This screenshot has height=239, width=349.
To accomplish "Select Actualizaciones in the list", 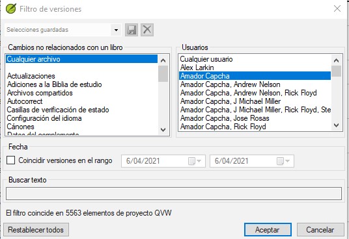I will (81, 76).
